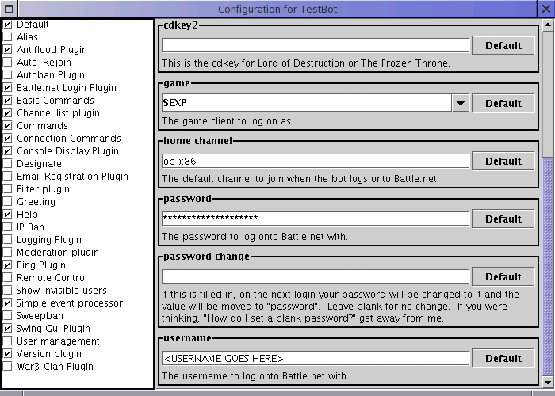Enable the Logging Plugin checkbox
The width and height of the screenshot is (555, 396).
(7, 240)
